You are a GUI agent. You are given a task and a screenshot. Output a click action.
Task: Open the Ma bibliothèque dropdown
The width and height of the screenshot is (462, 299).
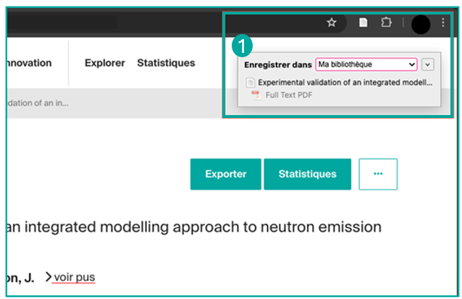coord(366,64)
